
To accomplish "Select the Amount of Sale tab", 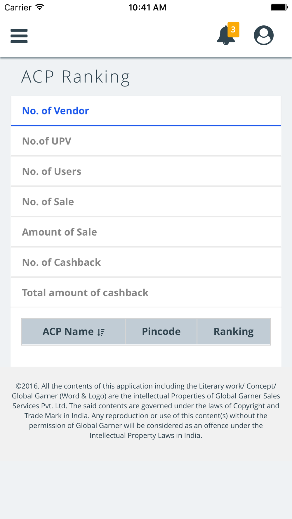I will tap(146, 232).
